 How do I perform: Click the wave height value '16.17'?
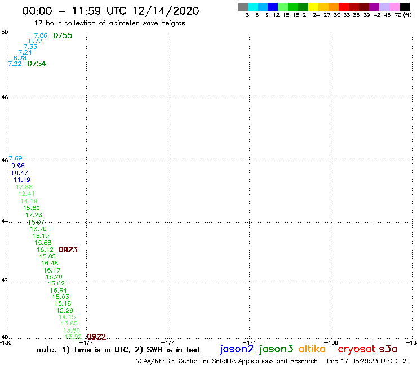tap(52, 270)
